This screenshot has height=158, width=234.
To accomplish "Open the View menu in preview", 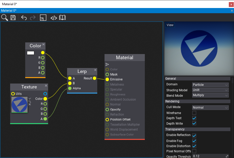I will point(170,25).
